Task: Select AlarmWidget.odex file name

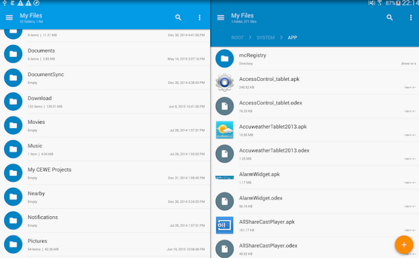Action: click(x=261, y=198)
